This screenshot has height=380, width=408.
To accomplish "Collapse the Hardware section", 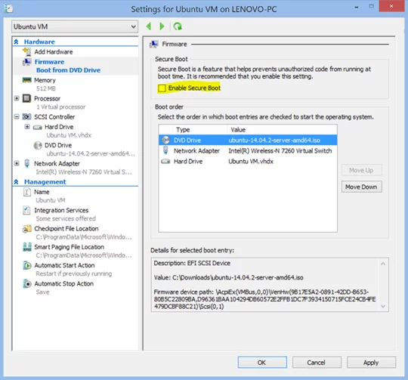I will (16, 42).
